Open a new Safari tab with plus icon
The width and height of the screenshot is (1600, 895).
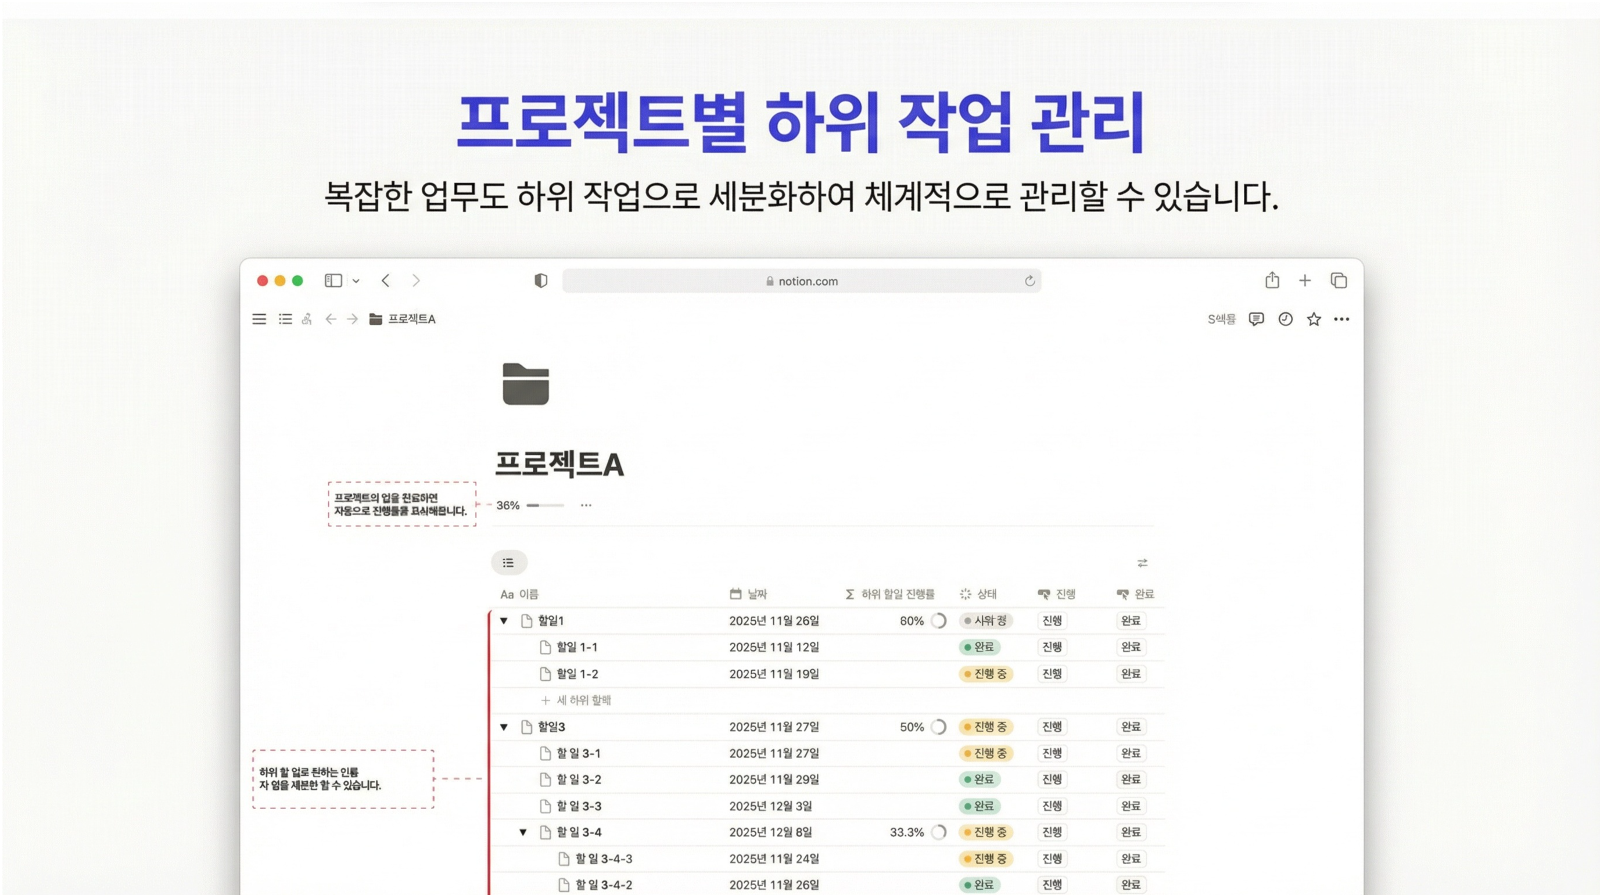pyautogui.click(x=1305, y=281)
